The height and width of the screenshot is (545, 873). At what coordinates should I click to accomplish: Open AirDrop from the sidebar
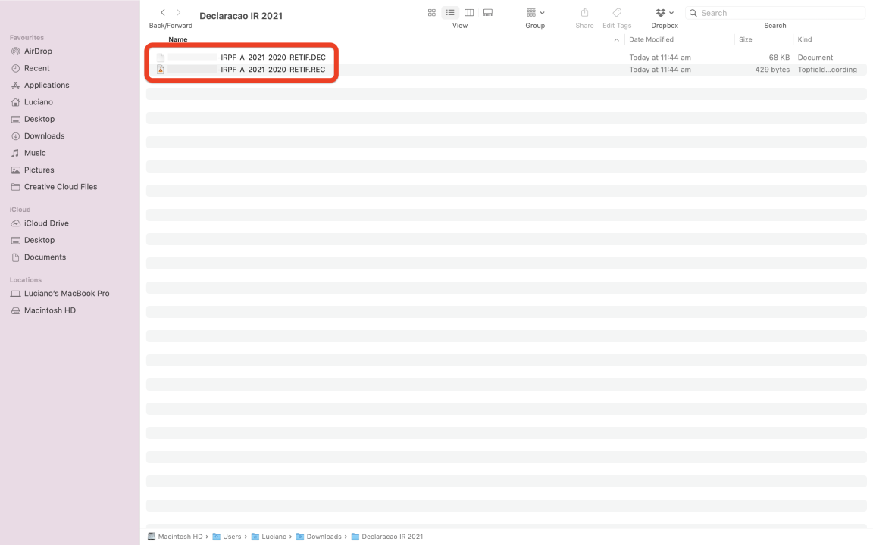click(38, 51)
